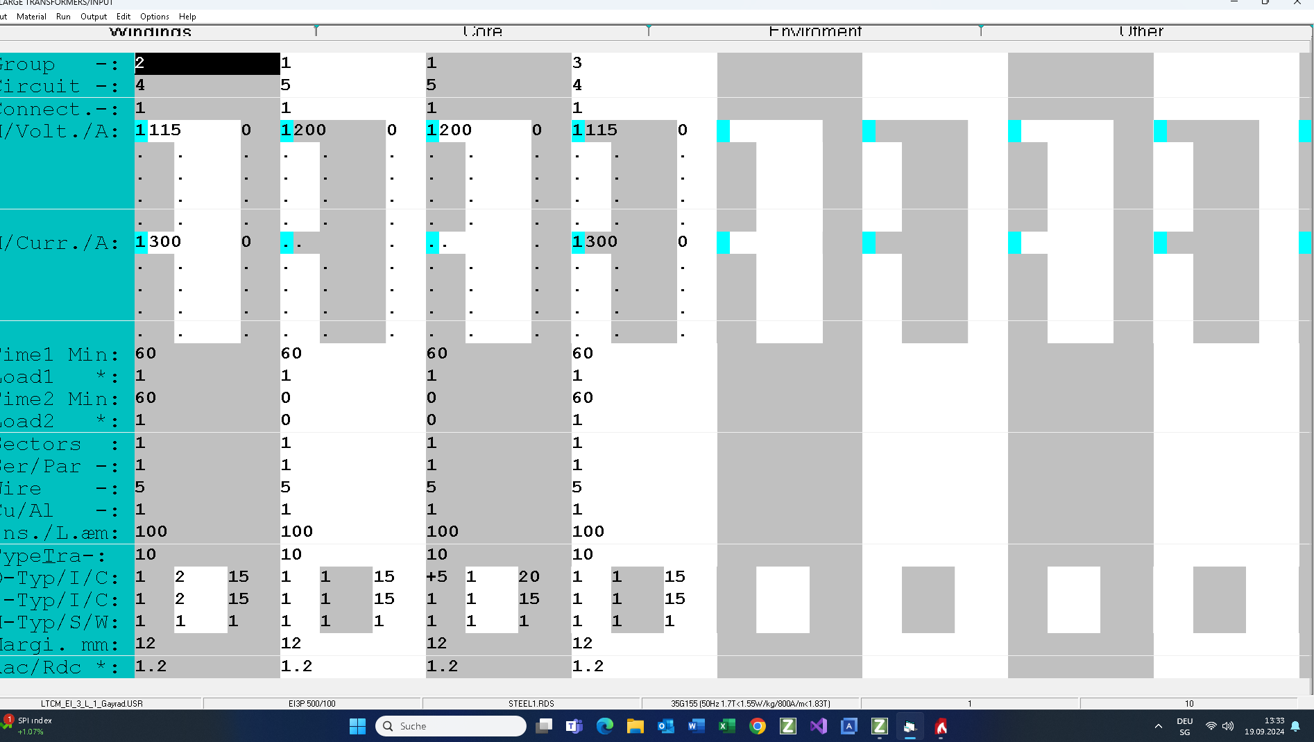Click the status bar entry showing 10
This screenshot has width=1314, height=742.
tap(1189, 703)
